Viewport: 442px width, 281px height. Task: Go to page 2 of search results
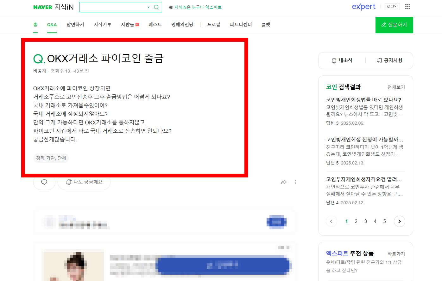(x=356, y=221)
